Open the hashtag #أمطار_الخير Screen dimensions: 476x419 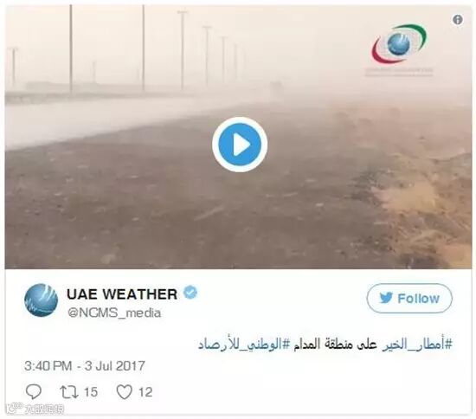pyautogui.click(x=417, y=345)
